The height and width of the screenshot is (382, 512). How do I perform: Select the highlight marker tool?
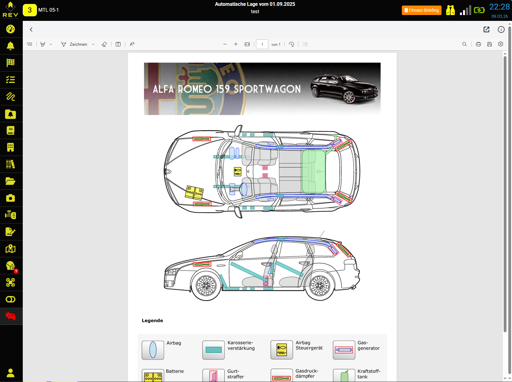coord(43,44)
